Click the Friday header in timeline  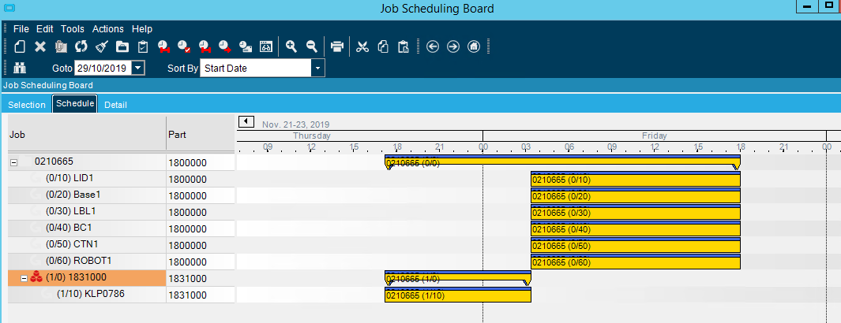(x=655, y=136)
